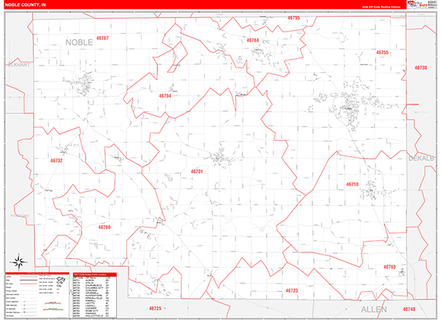The width and height of the screenshot is (441, 320).
Task: Select ZIP code label 46701
Action: (x=196, y=171)
